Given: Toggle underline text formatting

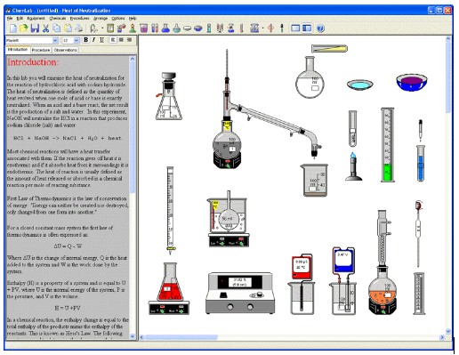Looking at the screenshot, I should coord(101,40).
